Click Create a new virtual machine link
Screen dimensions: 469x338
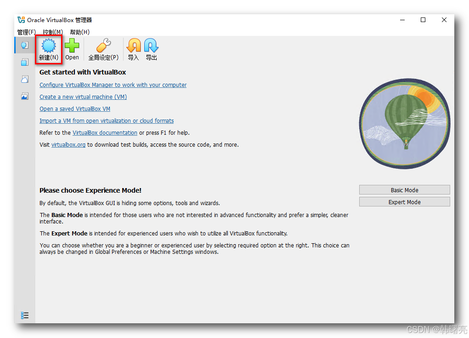83,97
